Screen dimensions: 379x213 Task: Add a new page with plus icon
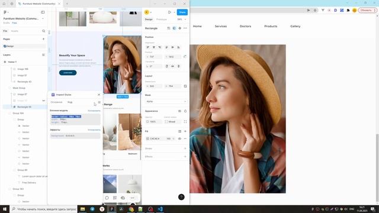[43, 39]
